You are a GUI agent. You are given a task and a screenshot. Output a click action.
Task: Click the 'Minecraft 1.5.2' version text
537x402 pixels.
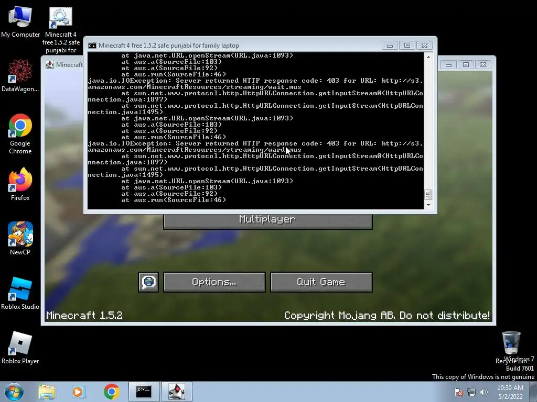pos(84,315)
